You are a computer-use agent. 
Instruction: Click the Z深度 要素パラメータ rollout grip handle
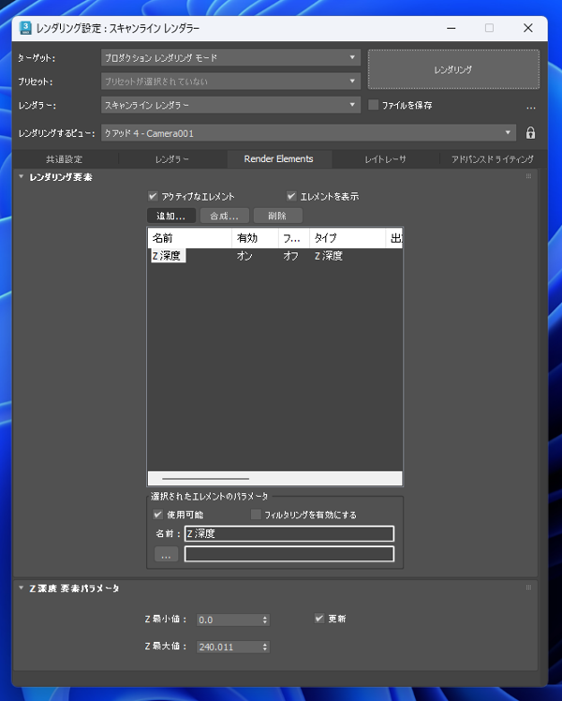pos(528,588)
